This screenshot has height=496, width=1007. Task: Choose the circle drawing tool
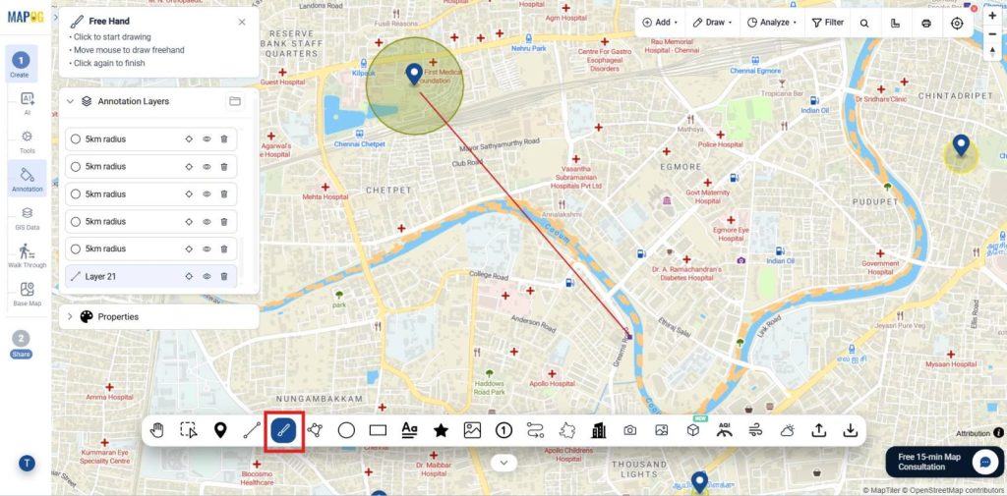click(x=346, y=430)
